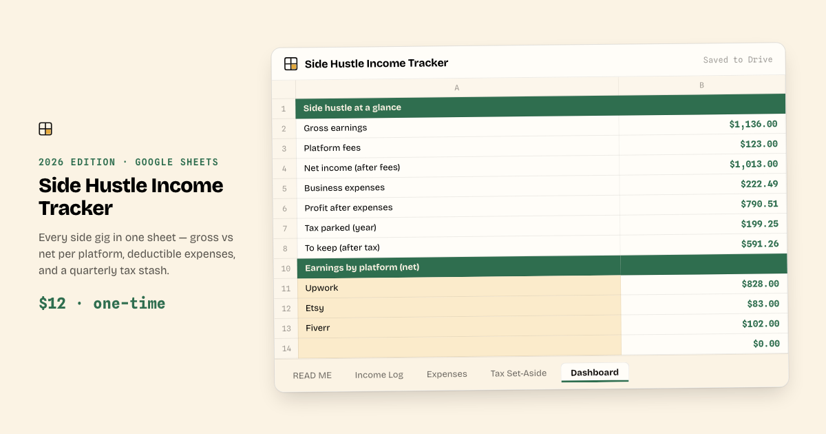Screen dimensions: 826x434
Task: Select row header 10
Action: (285, 269)
